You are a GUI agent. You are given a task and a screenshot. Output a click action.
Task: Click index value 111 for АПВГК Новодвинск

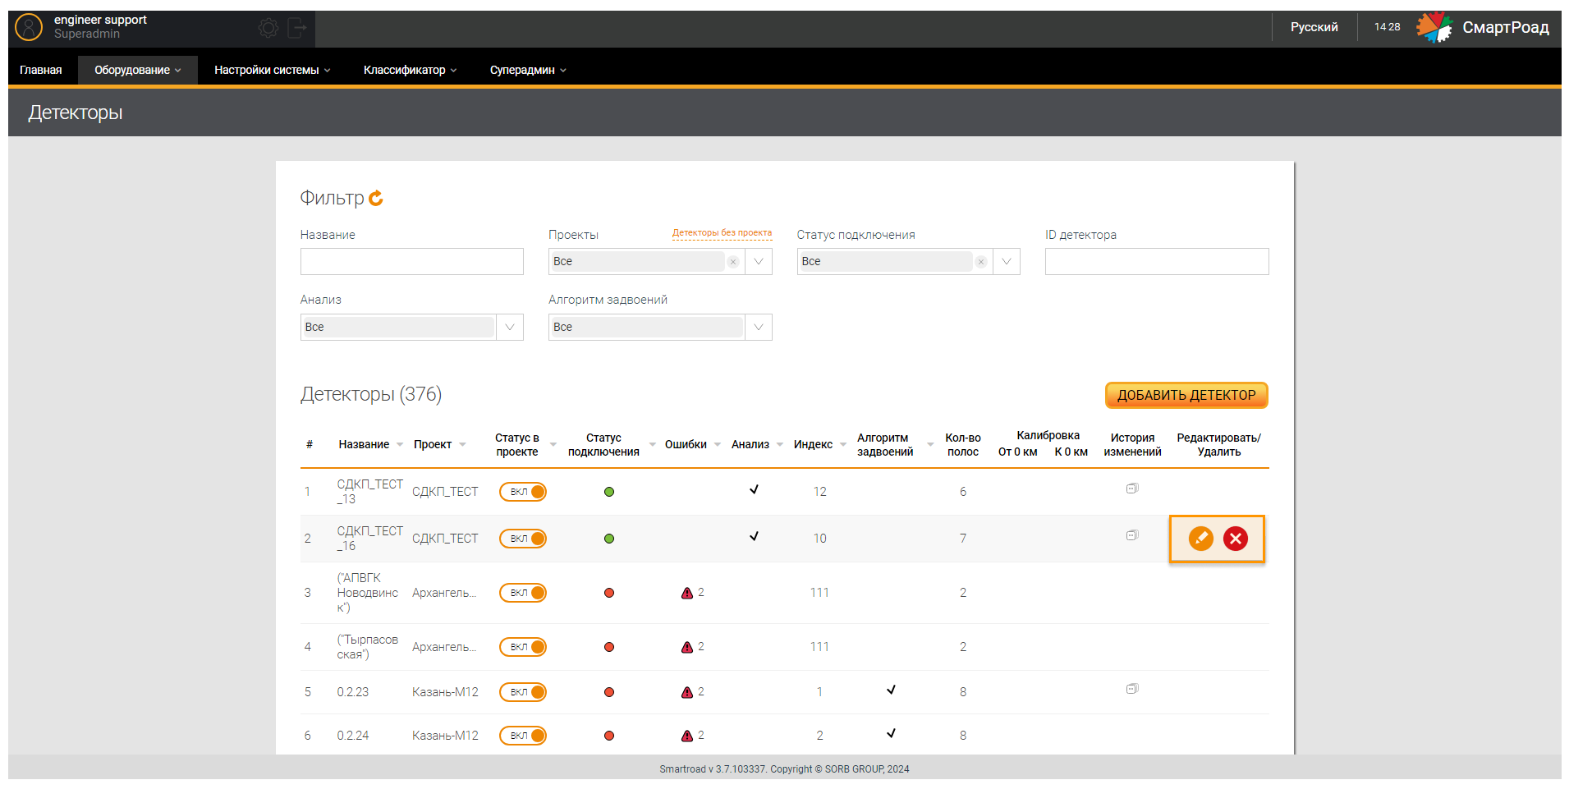point(819,593)
